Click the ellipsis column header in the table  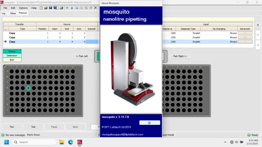click(x=6, y=29)
